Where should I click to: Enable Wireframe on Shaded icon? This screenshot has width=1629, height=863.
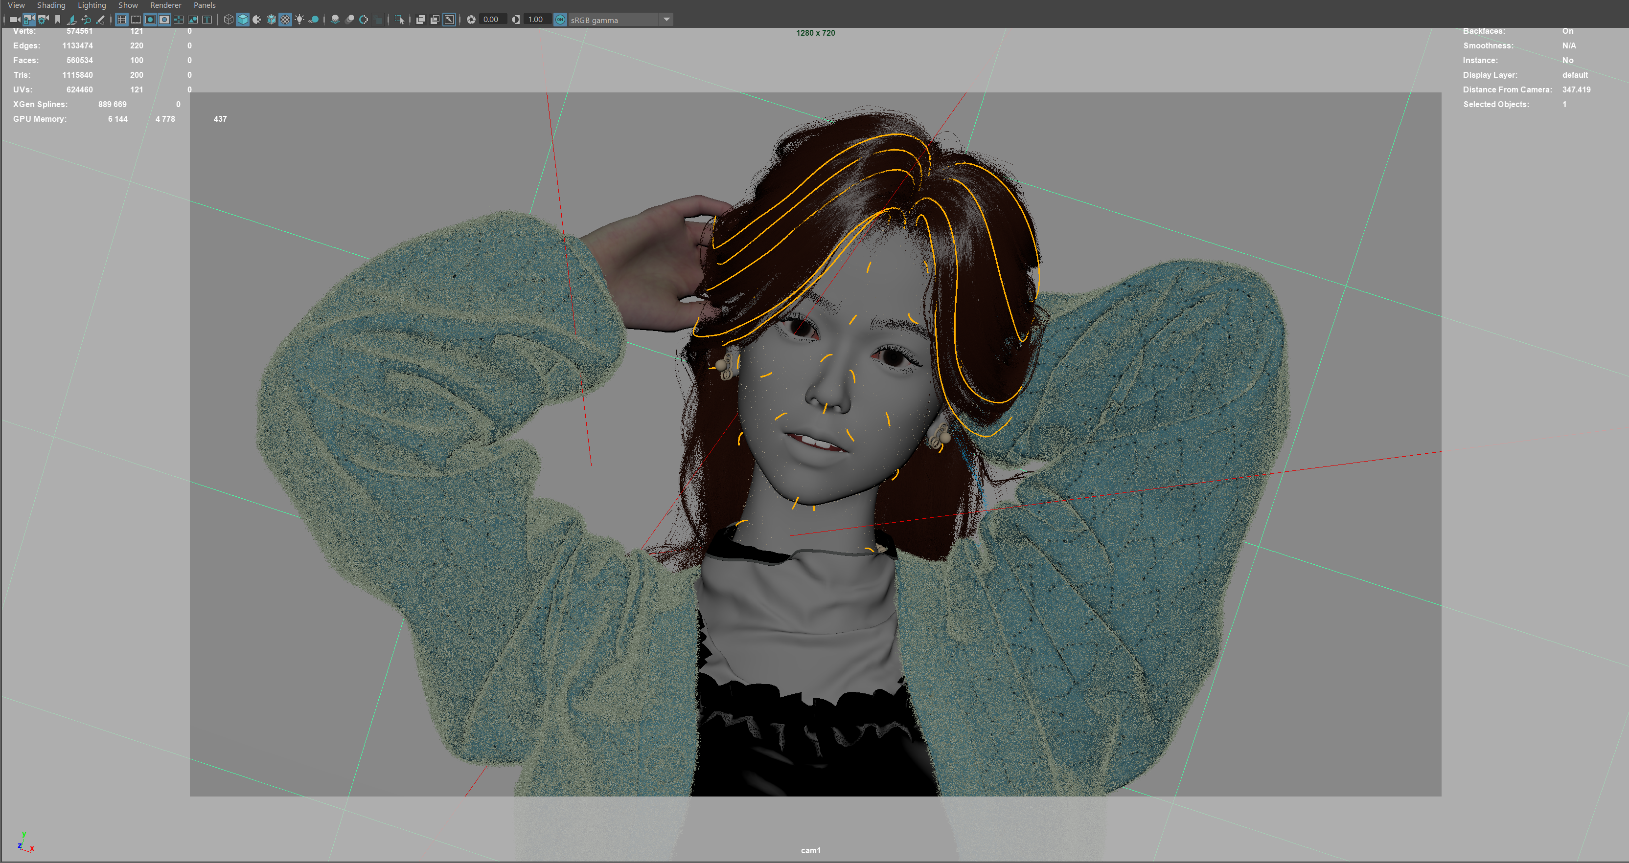pyautogui.click(x=271, y=20)
